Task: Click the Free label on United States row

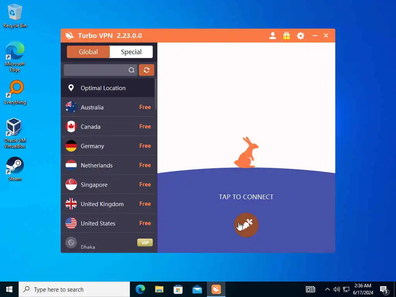Action: click(145, 223)
